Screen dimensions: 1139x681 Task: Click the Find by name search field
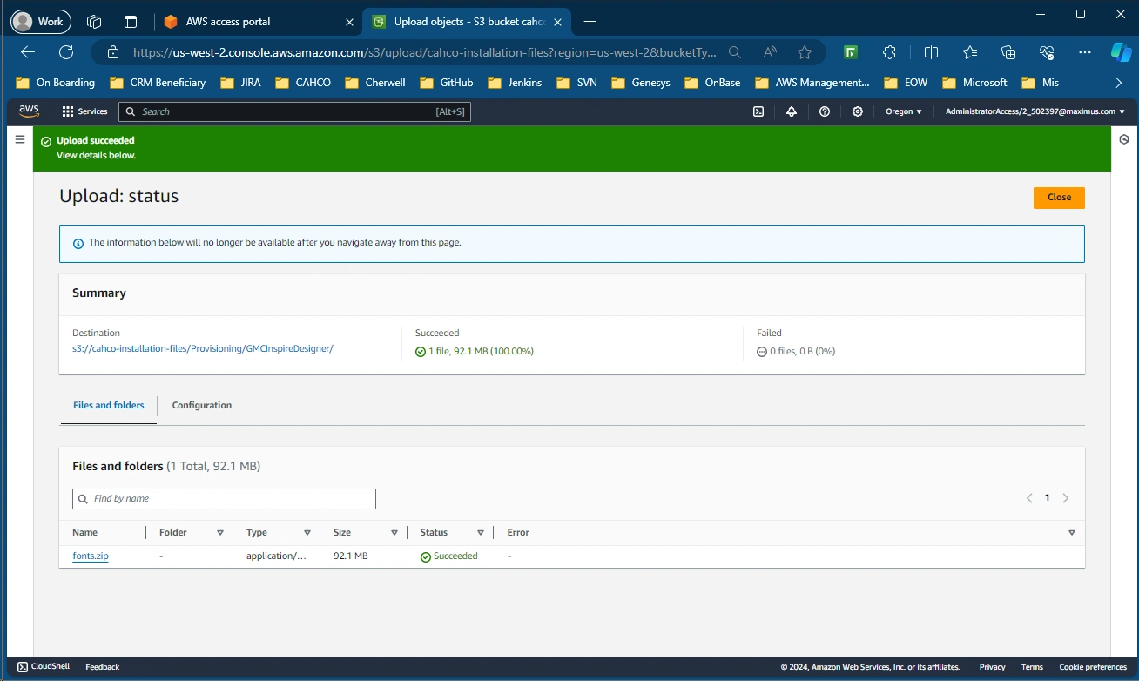(x=224, y=499)
